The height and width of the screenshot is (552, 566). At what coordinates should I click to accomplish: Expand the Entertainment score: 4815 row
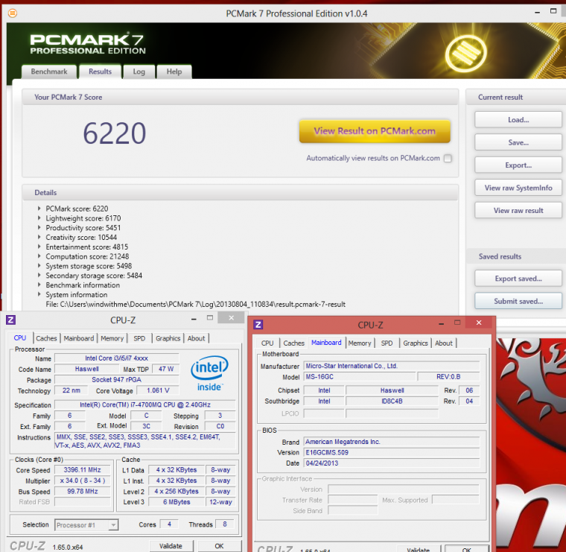[39, 247]
